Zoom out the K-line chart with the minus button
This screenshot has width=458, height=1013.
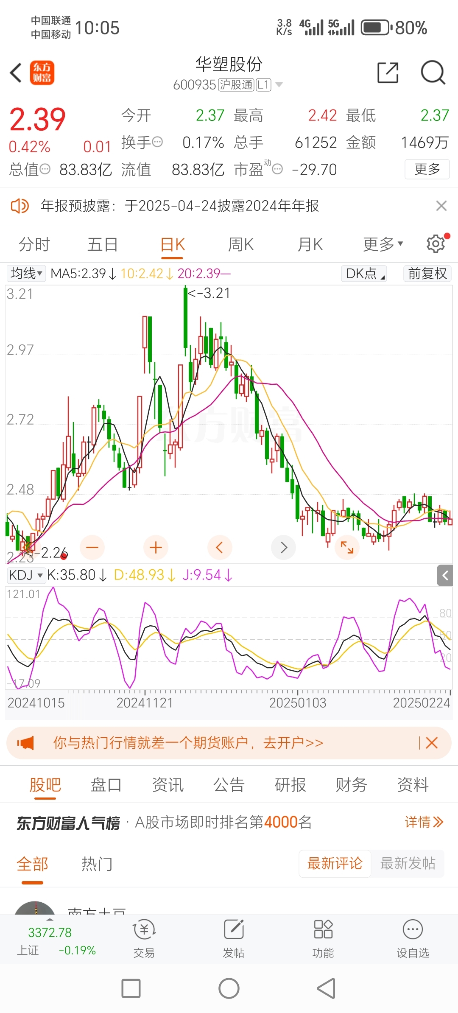click(92, 547)
